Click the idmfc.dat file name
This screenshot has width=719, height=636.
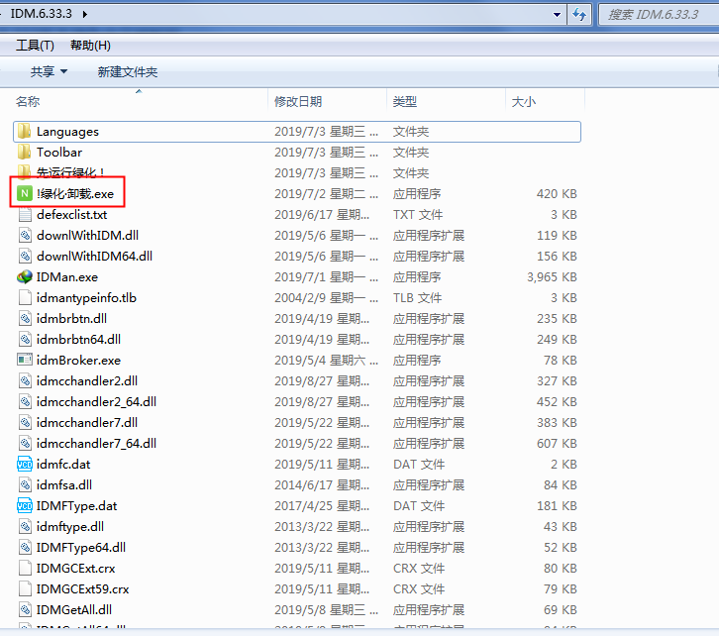click(63, 465)
